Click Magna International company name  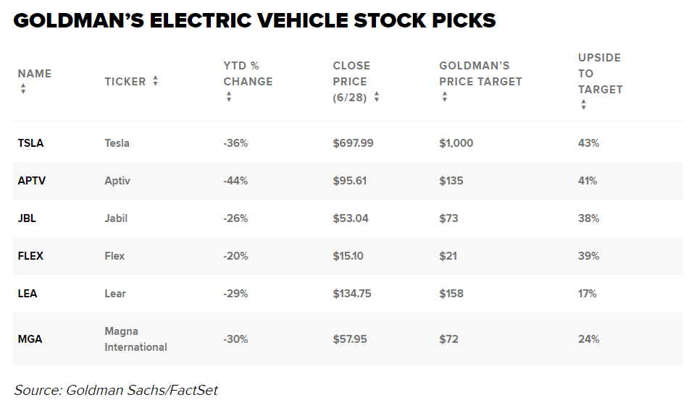click(135, 339)
